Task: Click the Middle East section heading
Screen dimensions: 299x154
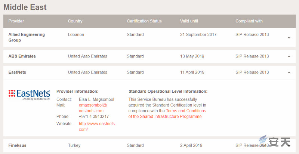Action: (25, 7)
